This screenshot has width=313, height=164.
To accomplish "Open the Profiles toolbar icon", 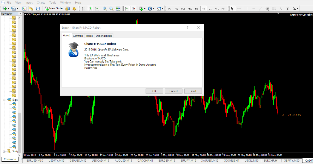I will click(x=14, y=9).
